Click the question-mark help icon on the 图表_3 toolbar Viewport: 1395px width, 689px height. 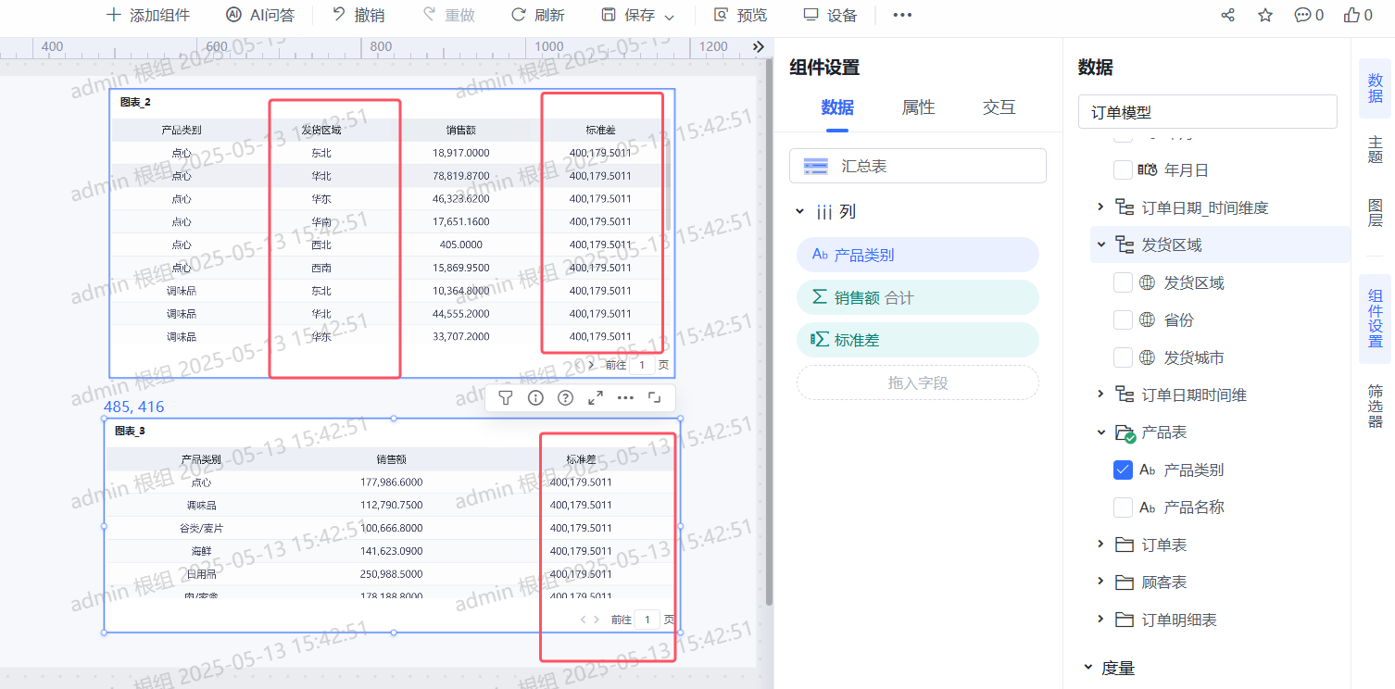click(x=565, y=398)
